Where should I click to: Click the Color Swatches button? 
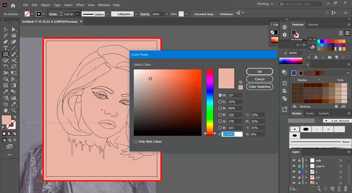(260, 87)
